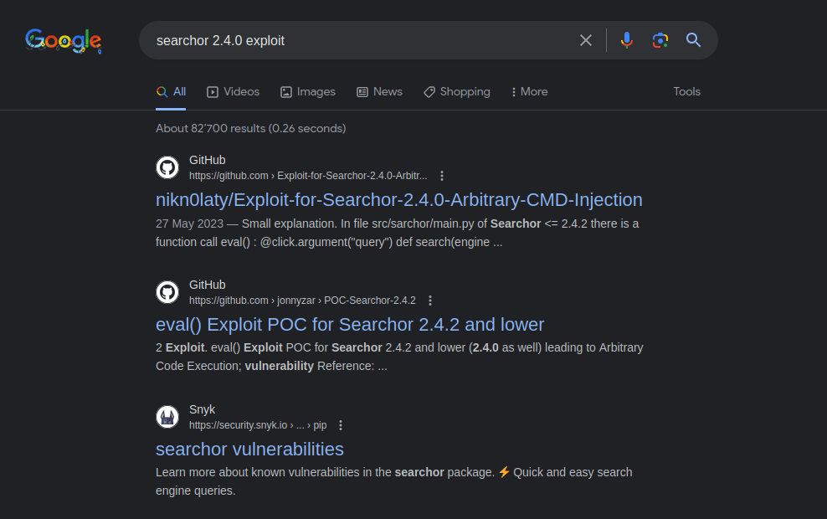Switch to the Images tab

(308, 92)
